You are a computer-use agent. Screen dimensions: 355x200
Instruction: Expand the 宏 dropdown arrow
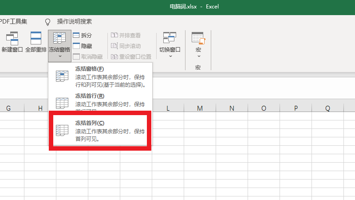198,56
